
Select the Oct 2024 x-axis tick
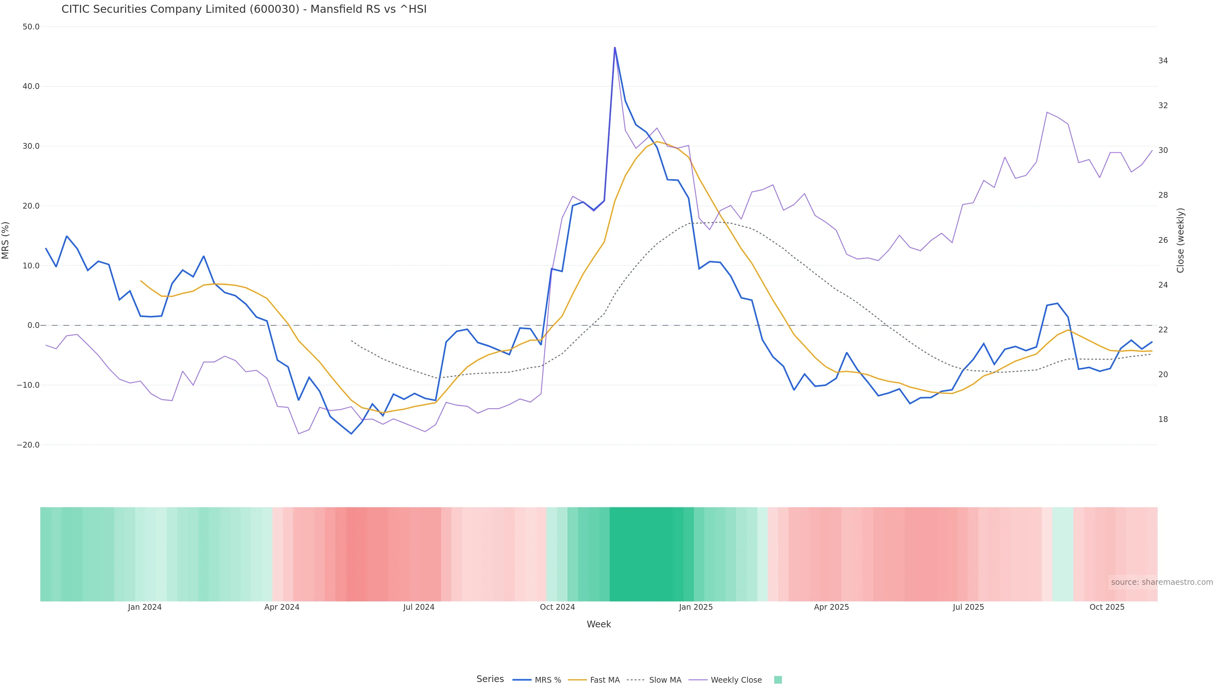point(557,607)
